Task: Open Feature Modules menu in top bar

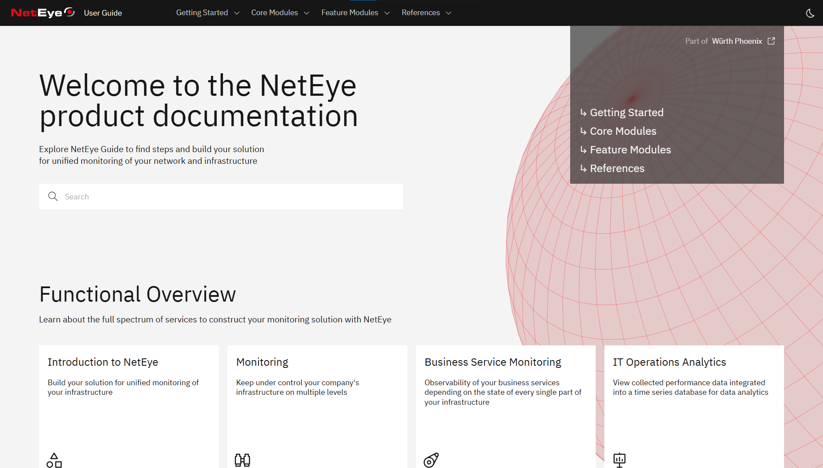Action: [x=350, y=13]
